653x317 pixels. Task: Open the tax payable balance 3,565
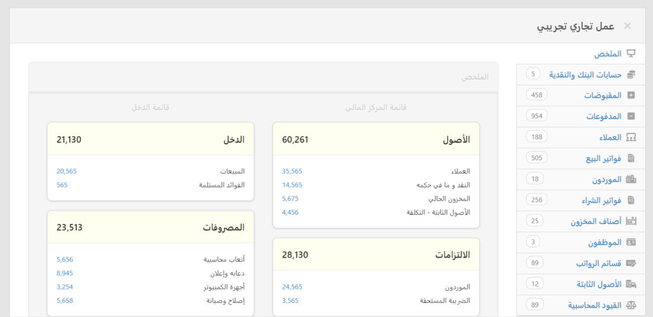[290, 301]
